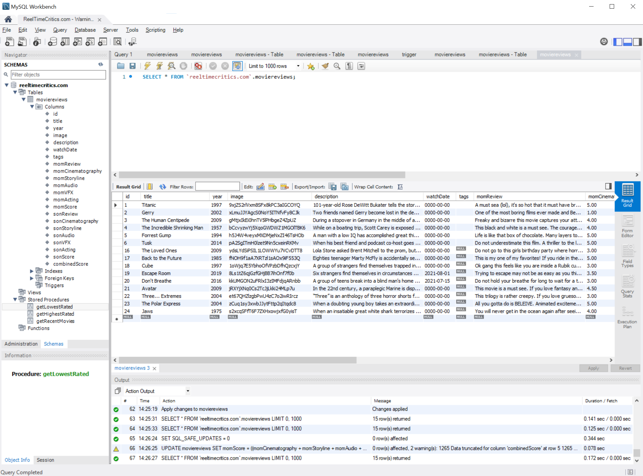
Task: Commit the transaction checkmark icon
Action: click(x=213, y=66)
